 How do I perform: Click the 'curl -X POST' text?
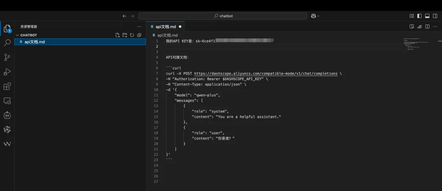pos(179,74)
